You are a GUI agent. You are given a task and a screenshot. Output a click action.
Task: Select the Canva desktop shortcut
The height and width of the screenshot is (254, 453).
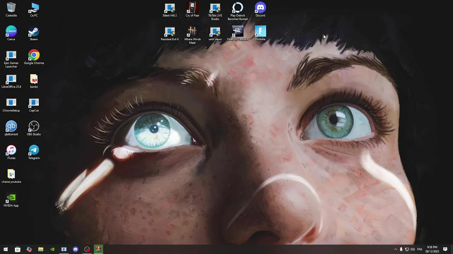[x=11, y=34]
